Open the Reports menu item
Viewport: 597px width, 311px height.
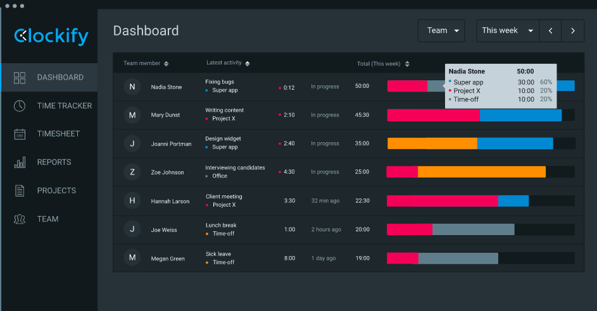[x=54, y=162]
